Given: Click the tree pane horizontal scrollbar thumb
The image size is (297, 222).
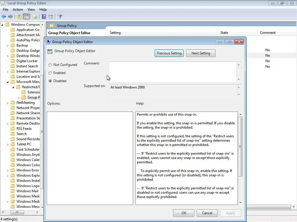Looking at the screenshot, I should coord(17,212).
